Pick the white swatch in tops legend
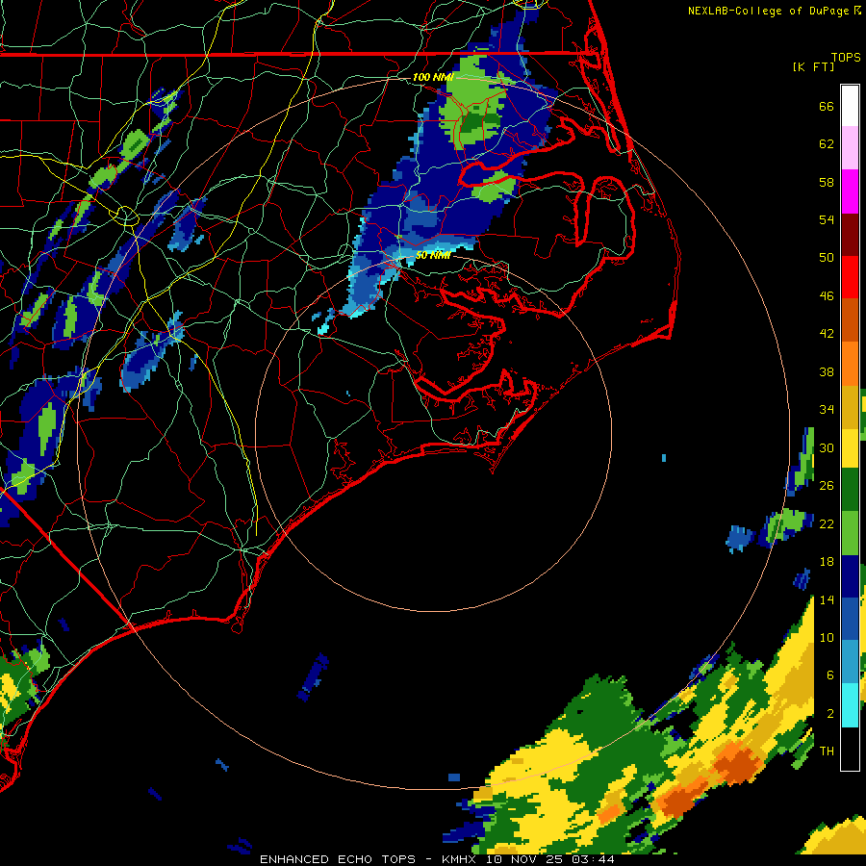The image size is (866, 866). click(x=850, y=106)
